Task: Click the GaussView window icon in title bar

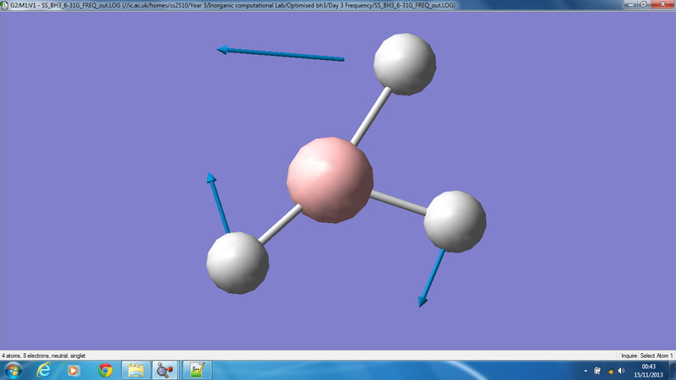Action: tap(4, 5)
